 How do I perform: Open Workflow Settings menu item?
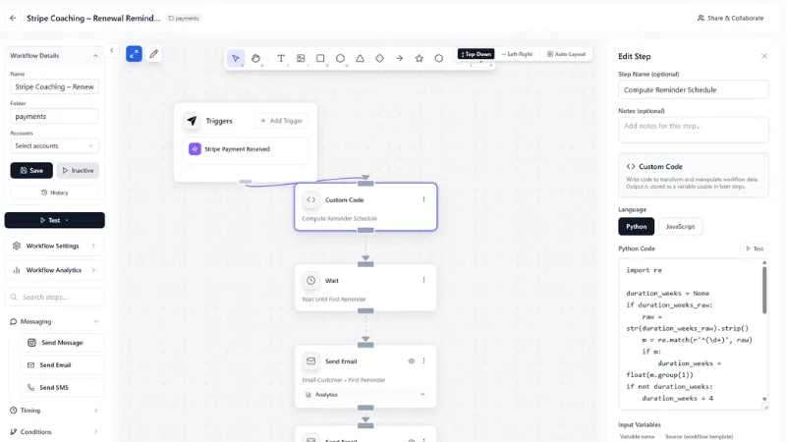(x=54, y=246)
